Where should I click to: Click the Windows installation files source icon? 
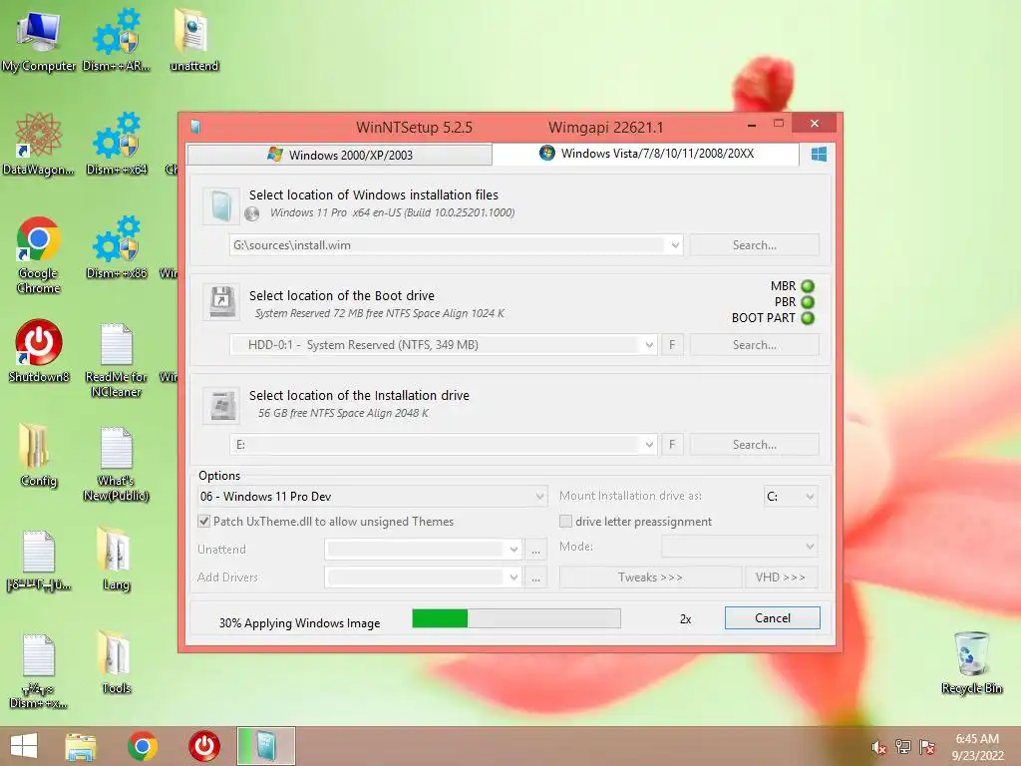[221, 205]
